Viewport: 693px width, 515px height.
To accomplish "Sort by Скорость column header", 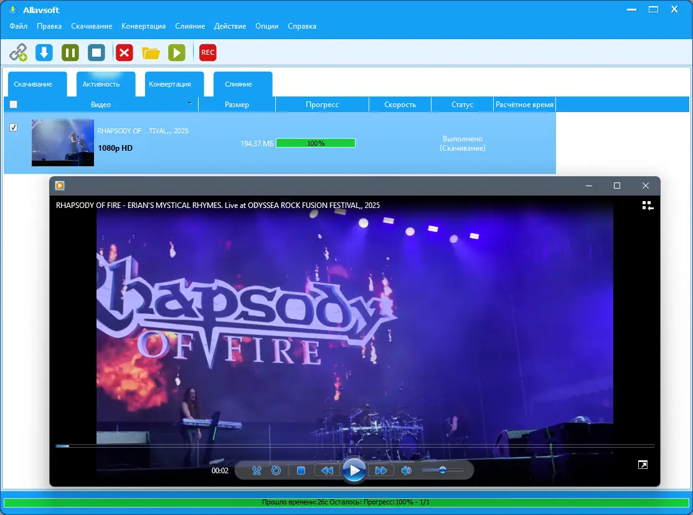I will 400,105.
